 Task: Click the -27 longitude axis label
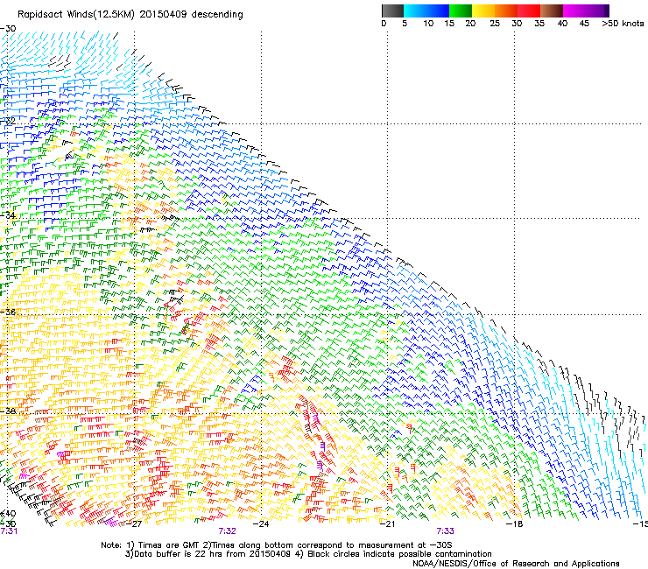tap(134, 524)
